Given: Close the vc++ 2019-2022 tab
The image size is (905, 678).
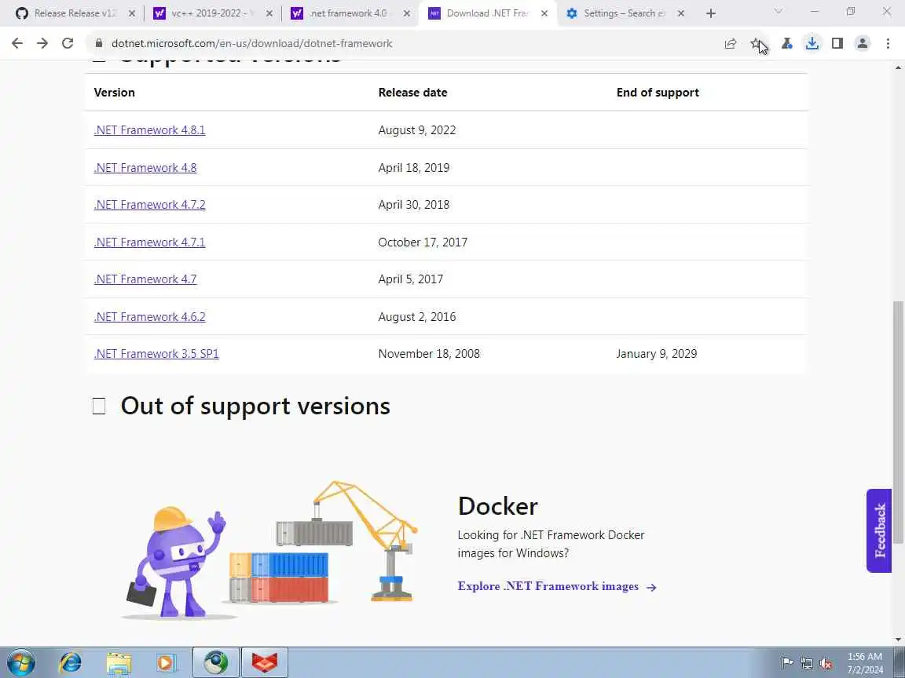Looking at the screenshot, I should point(269,13).
